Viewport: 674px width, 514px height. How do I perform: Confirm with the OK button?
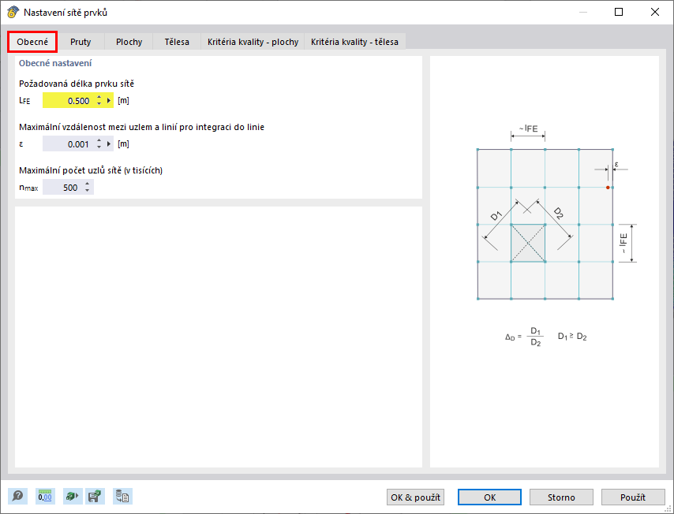coord(489,497)
